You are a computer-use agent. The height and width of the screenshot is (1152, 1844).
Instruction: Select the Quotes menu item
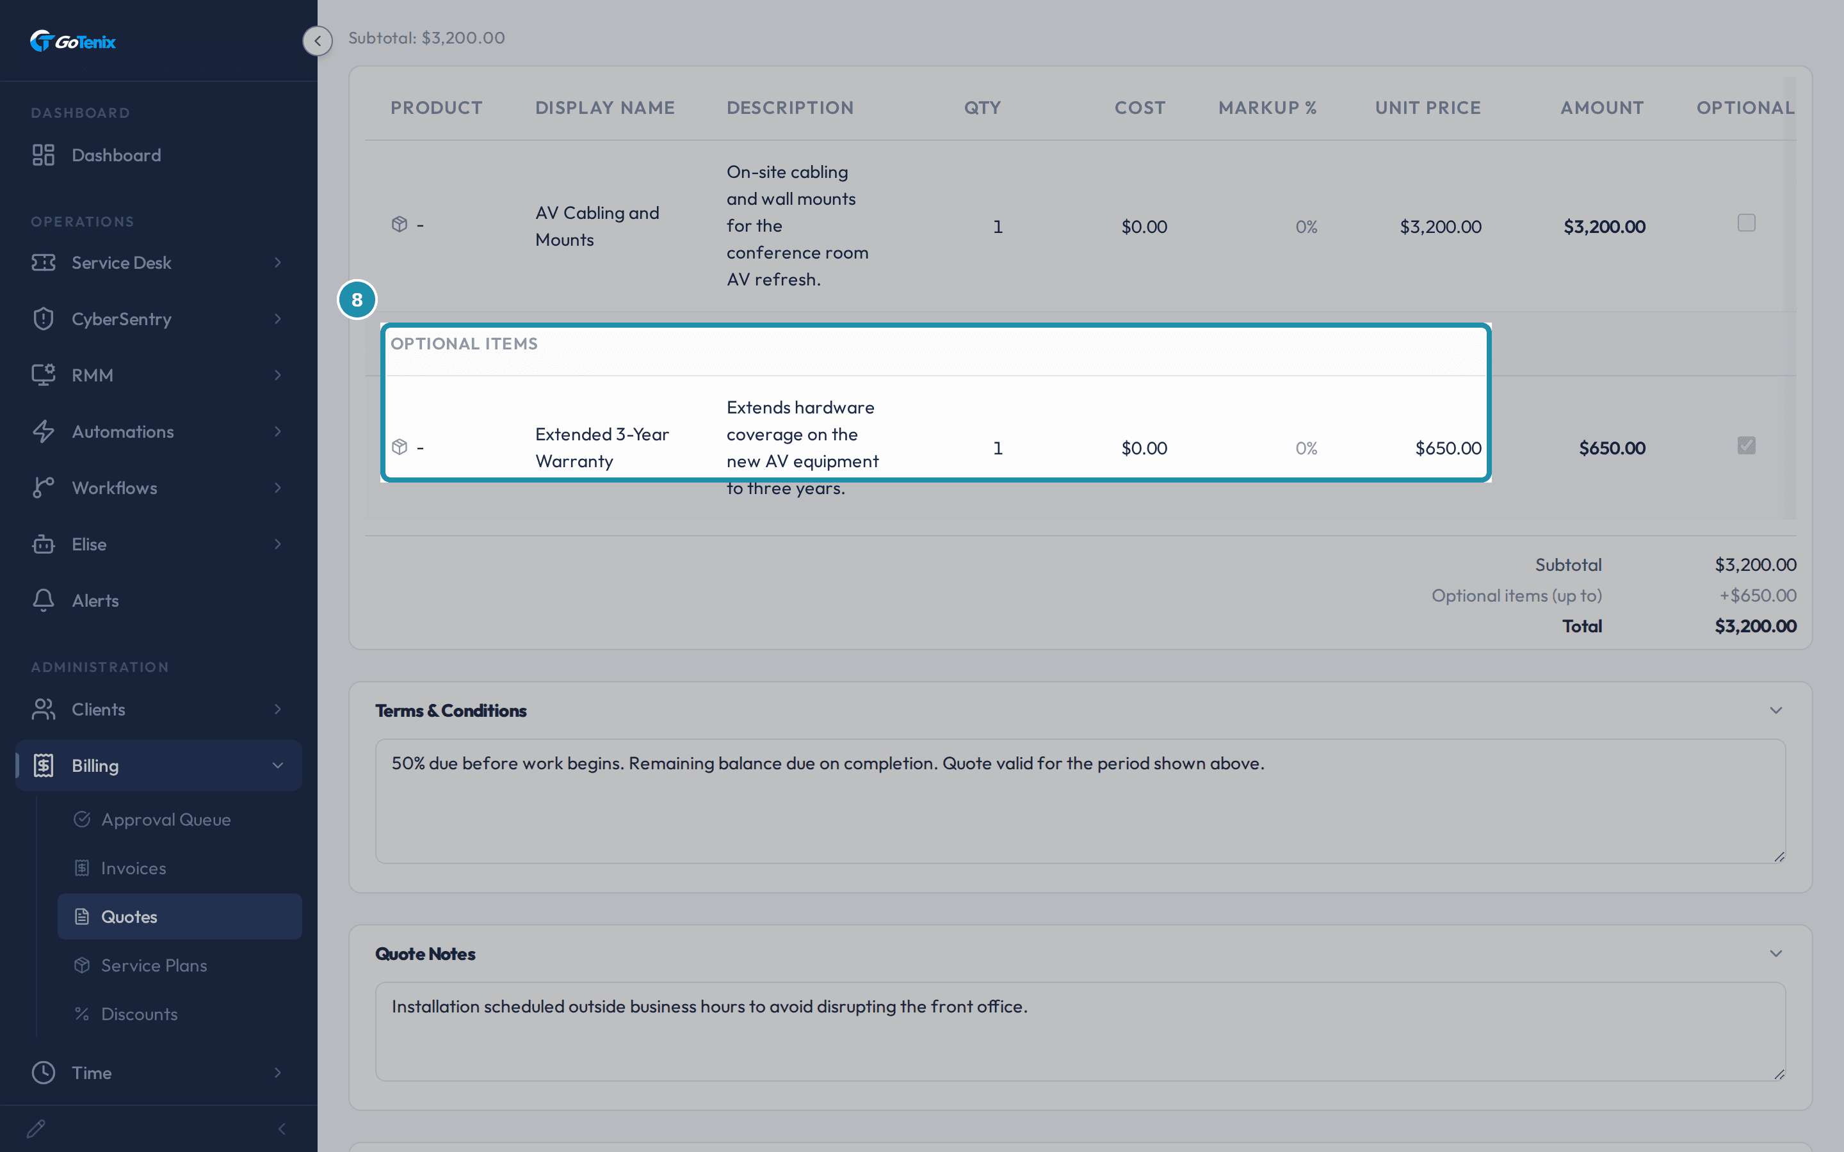click(x=180, y=916)
